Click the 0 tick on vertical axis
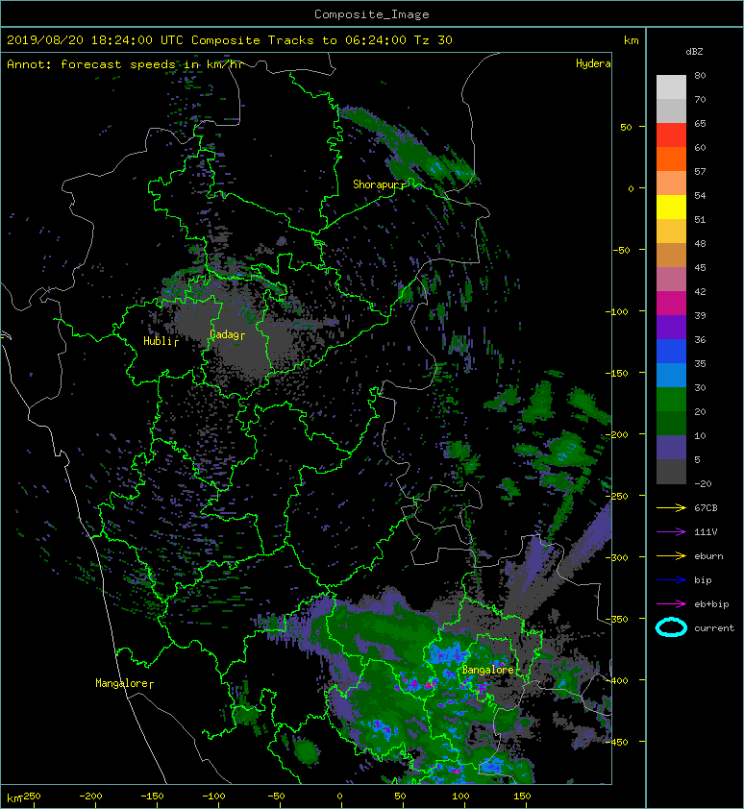Viewport: 744px width, 809px height. click(x=631, y=188)
